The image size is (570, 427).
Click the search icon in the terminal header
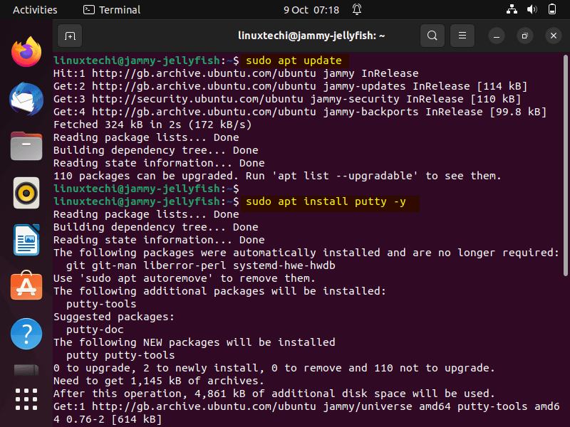(432, 35)
